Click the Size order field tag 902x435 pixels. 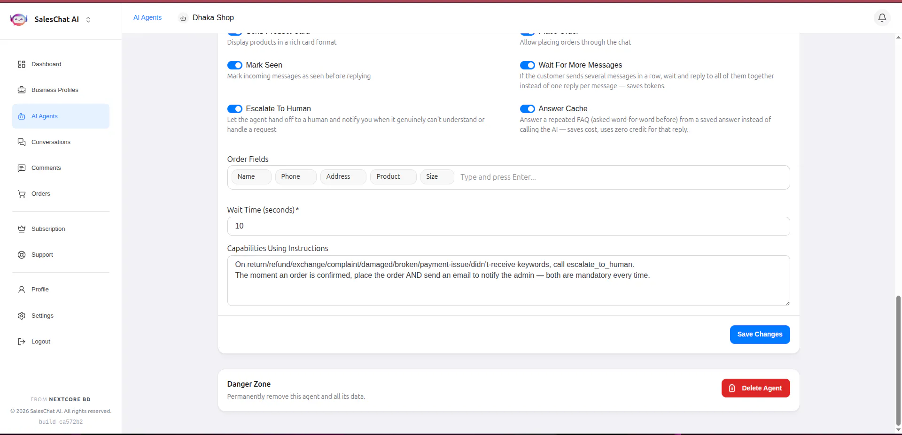[x=437, y=177]
